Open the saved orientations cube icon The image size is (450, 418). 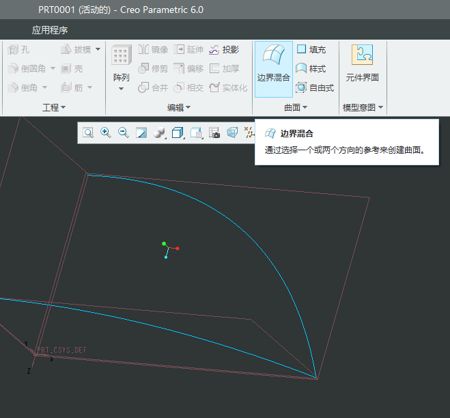click(x=178, y=133)
